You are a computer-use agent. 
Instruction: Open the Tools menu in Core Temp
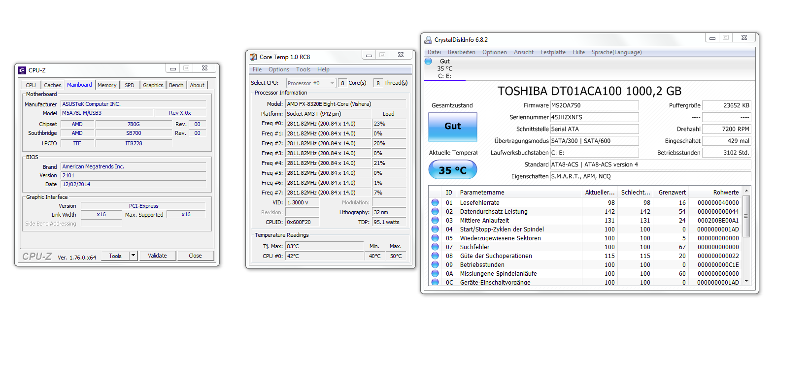pos(303,69)
